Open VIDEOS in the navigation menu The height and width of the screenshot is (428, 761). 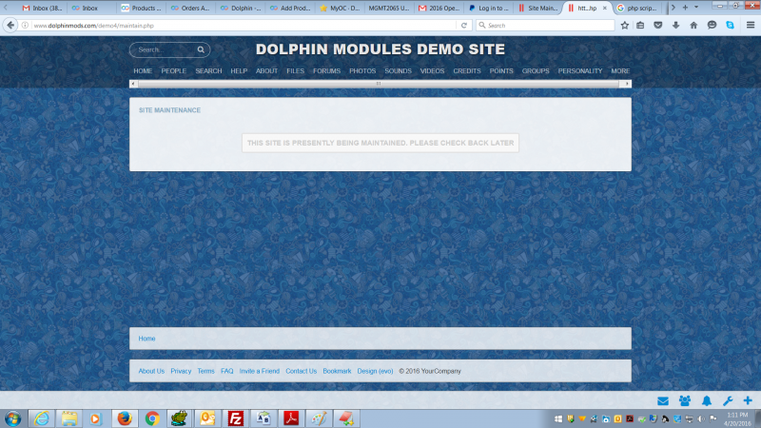[432, 70]
